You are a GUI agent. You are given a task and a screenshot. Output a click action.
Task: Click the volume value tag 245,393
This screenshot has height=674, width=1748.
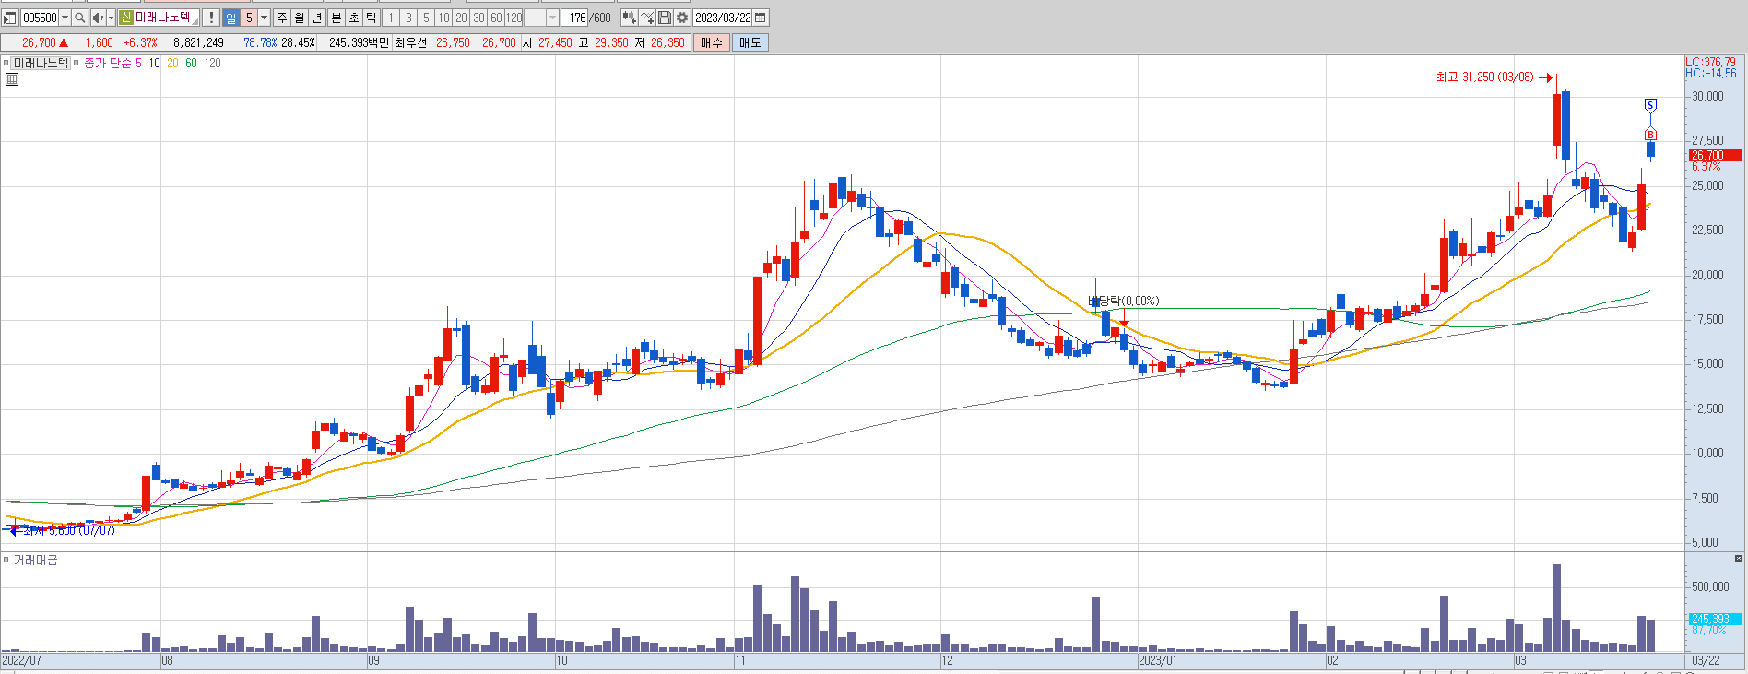pyautogui.click(x=1715, y=619)
